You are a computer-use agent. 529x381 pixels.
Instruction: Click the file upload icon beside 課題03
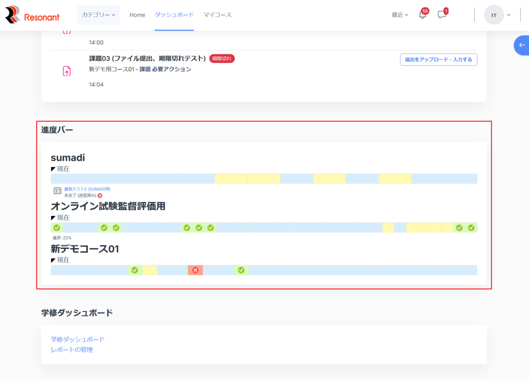67,71
